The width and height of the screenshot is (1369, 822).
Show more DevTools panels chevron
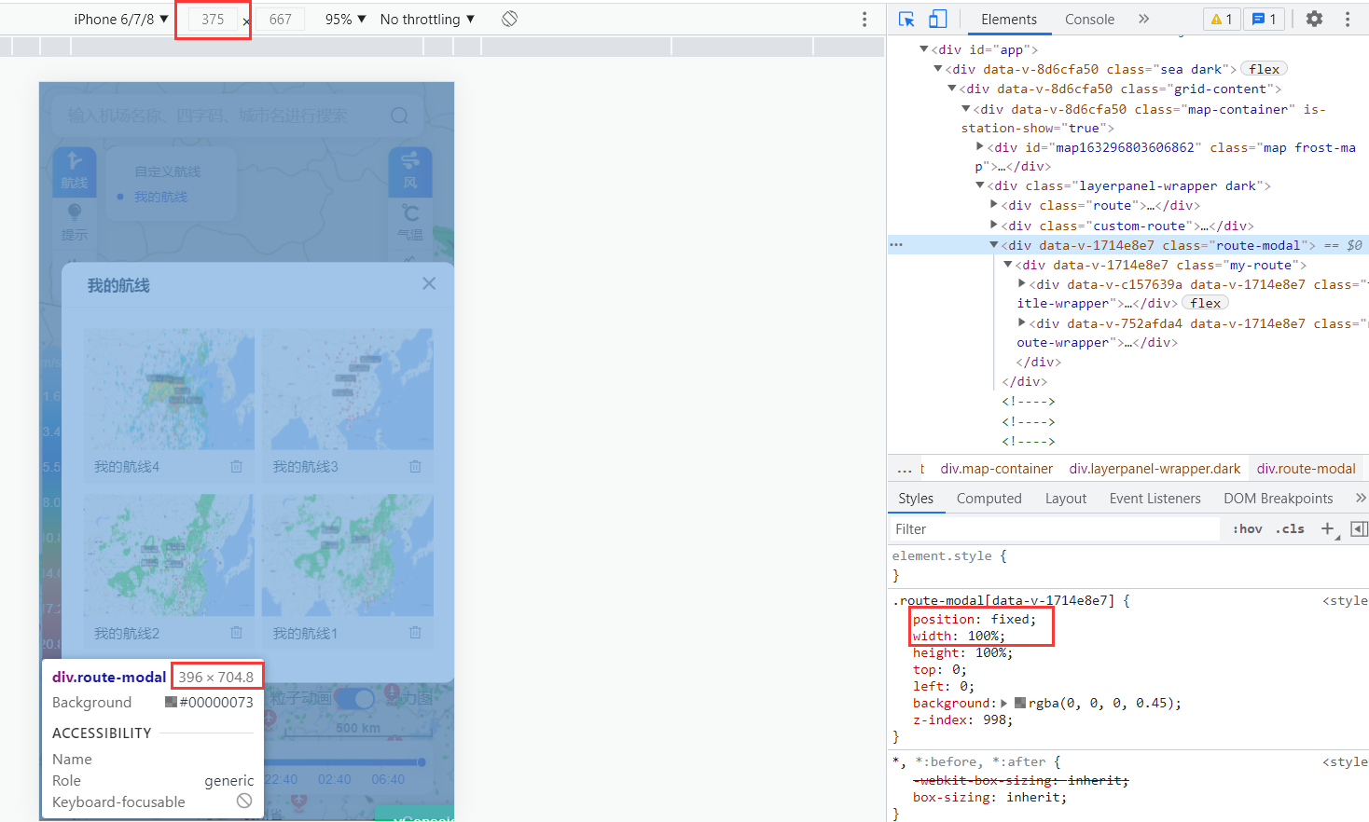(x=1144, y=19)
